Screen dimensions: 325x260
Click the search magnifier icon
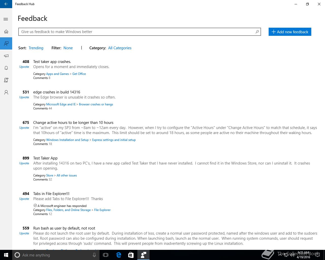point(257,32)
